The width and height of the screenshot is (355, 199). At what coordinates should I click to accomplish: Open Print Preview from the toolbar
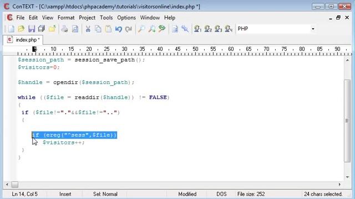[75, 29]
